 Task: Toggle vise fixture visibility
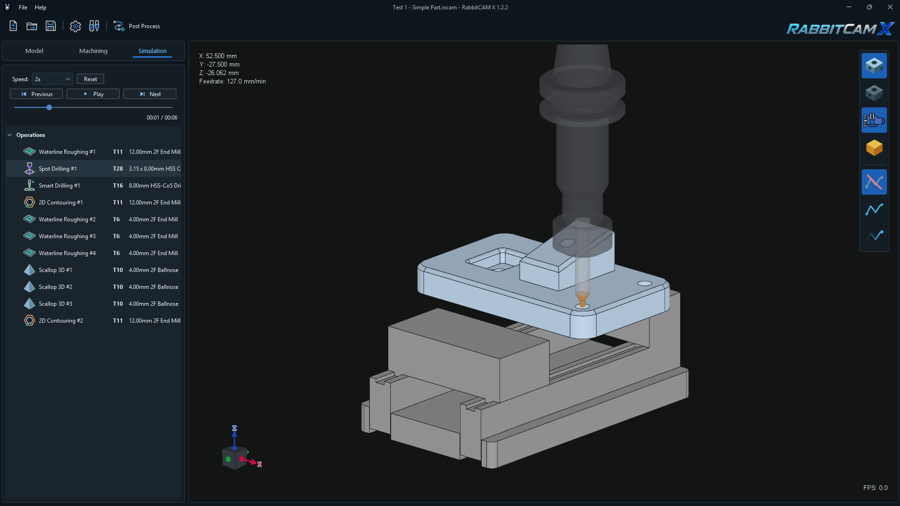pyautogui.click(x=874, y=120)
